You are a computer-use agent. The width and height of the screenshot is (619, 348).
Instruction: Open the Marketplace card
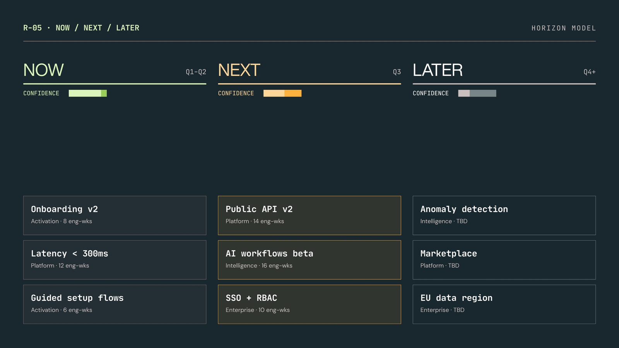pos(504,260)
